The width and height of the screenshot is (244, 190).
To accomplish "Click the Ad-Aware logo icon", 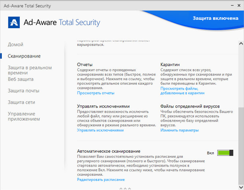I will click(14, 22).
